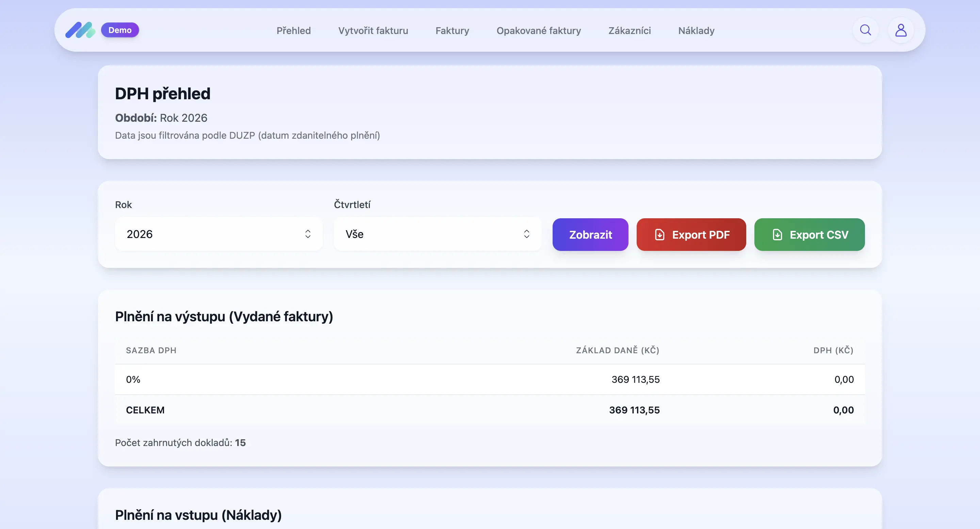Click the app logo in navbar
This screenshot has height=529, width=980.
coord(80,30)
